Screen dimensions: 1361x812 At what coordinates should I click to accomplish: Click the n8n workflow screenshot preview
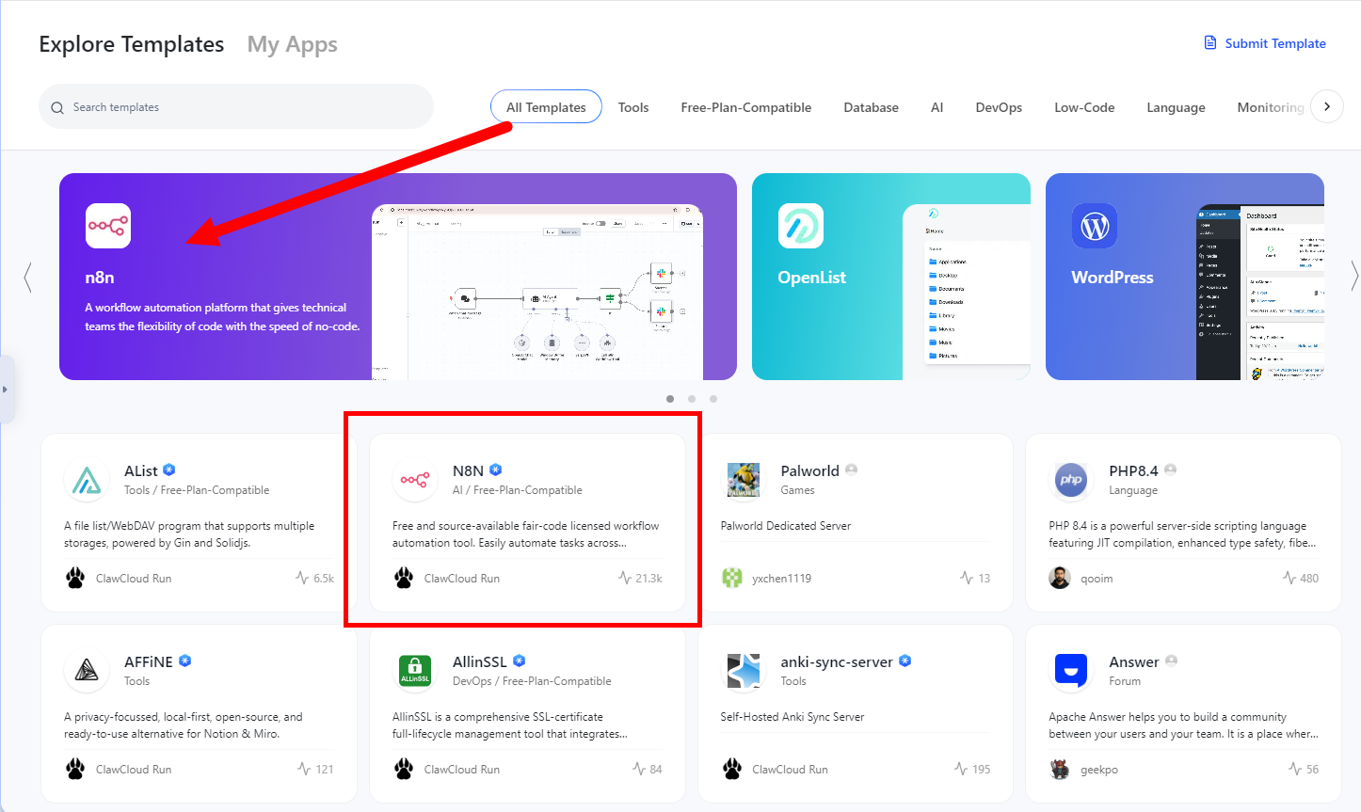(537, 292)
